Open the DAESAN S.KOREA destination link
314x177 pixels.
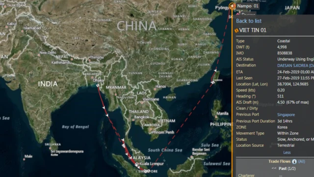point(295,65)
